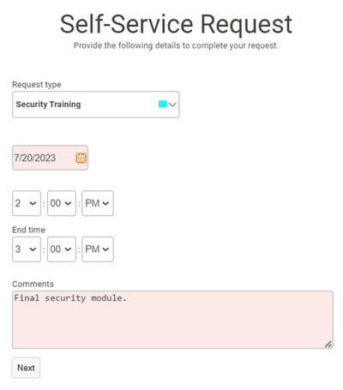Click the Comments label
The width and height of the screenshot is (343, 390).
[x=33, y=284]
